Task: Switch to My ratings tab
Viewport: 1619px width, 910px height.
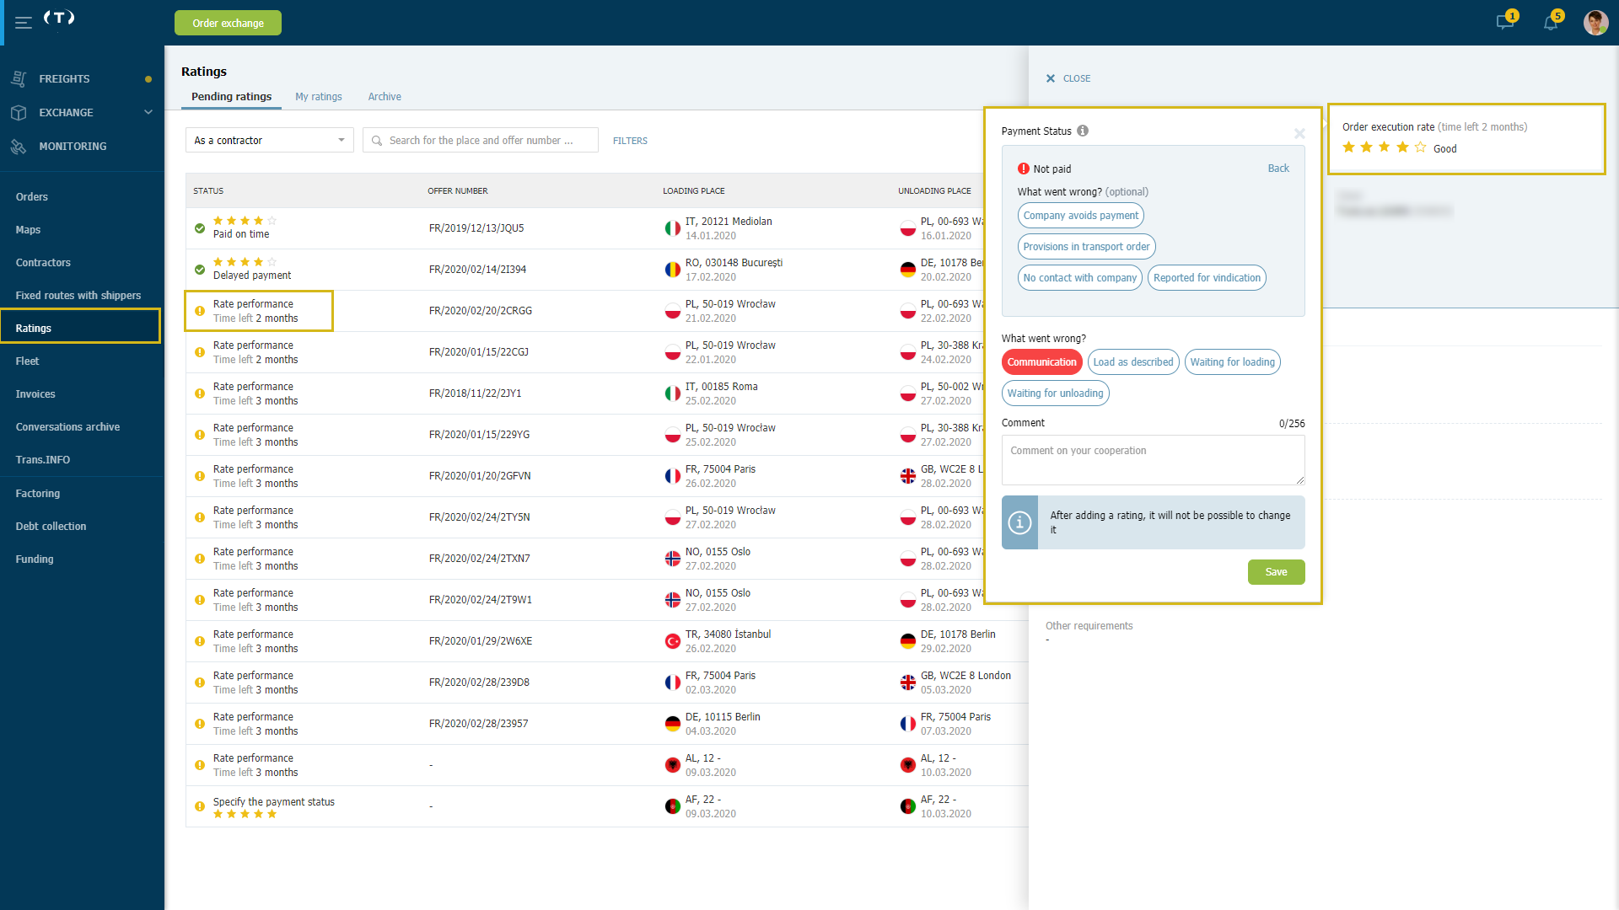Action: coord(318,97)
